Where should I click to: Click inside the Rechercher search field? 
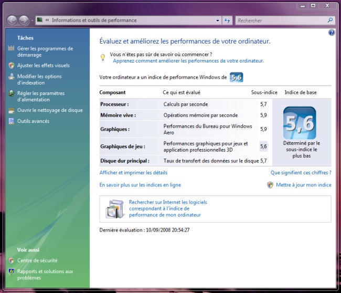282,20
